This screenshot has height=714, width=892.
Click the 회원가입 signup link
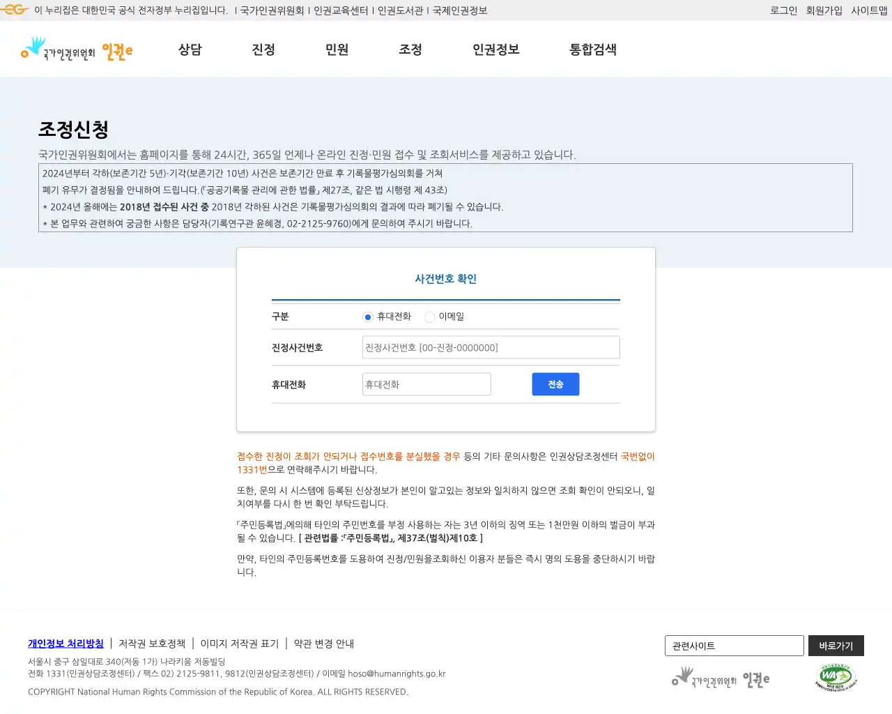pyautogui.click(x=825, y=10)
